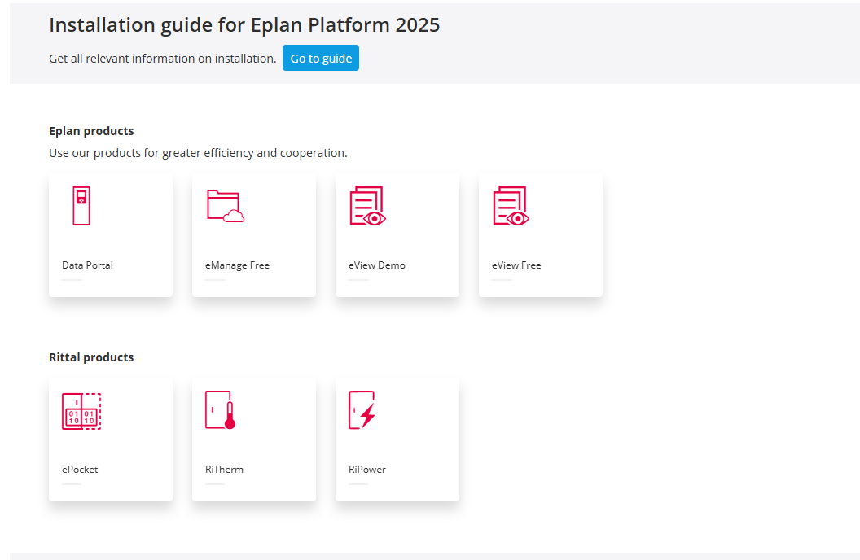Open the eManage Free product tile
The height and width of the screenshot is (560, 860).
click(x=253, y=234)
